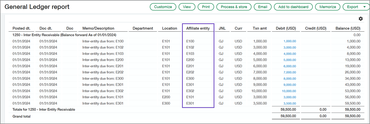Viewport: 370px width, 124px height.
Task: Expand the Export dropdown arrow
Action: pos(365,7)
